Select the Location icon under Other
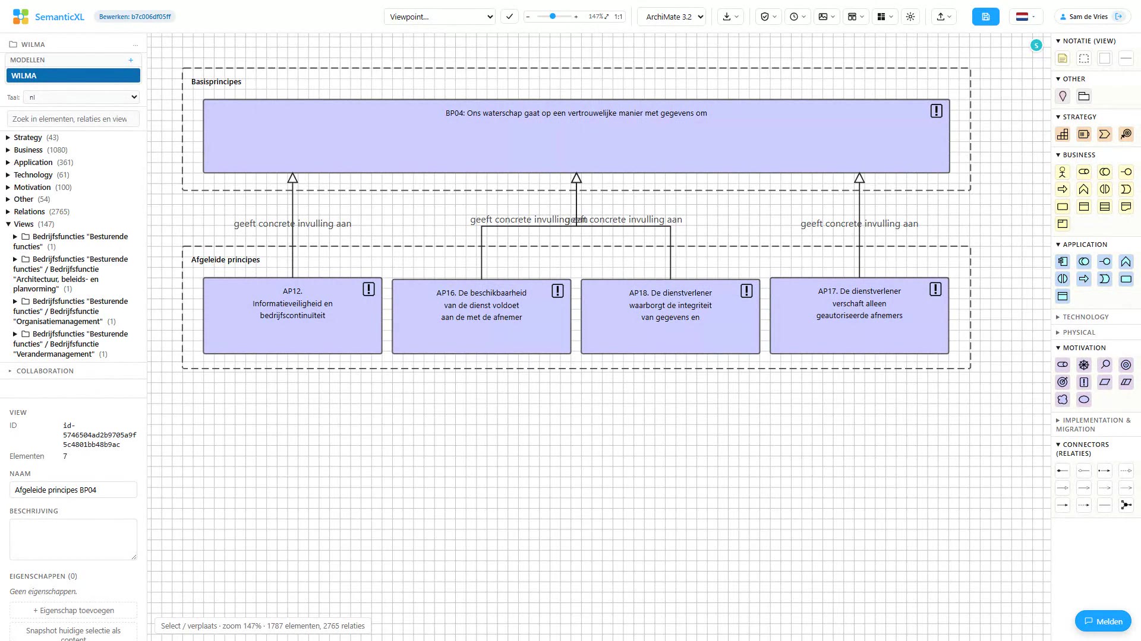Image resolution: width=1141 pixels, height=641 pixels. coord(1063,96)
